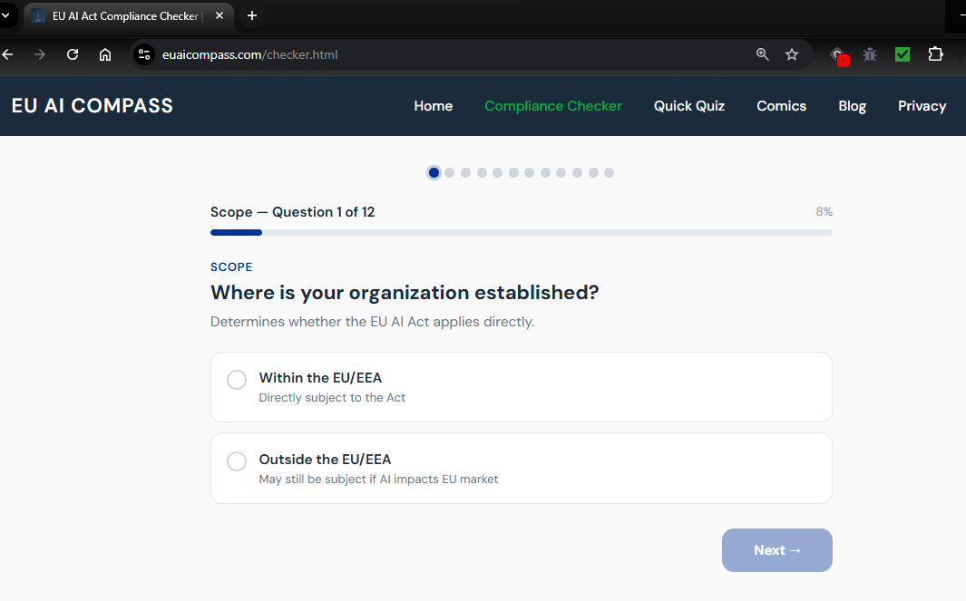Navigate back using the back arrow

point(8,54)
